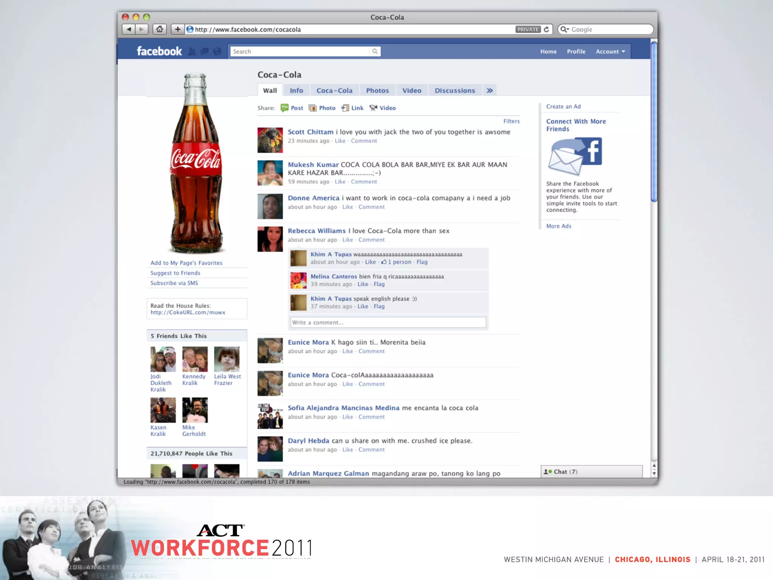Open the Account dropdown menu

tap(610, 51)
